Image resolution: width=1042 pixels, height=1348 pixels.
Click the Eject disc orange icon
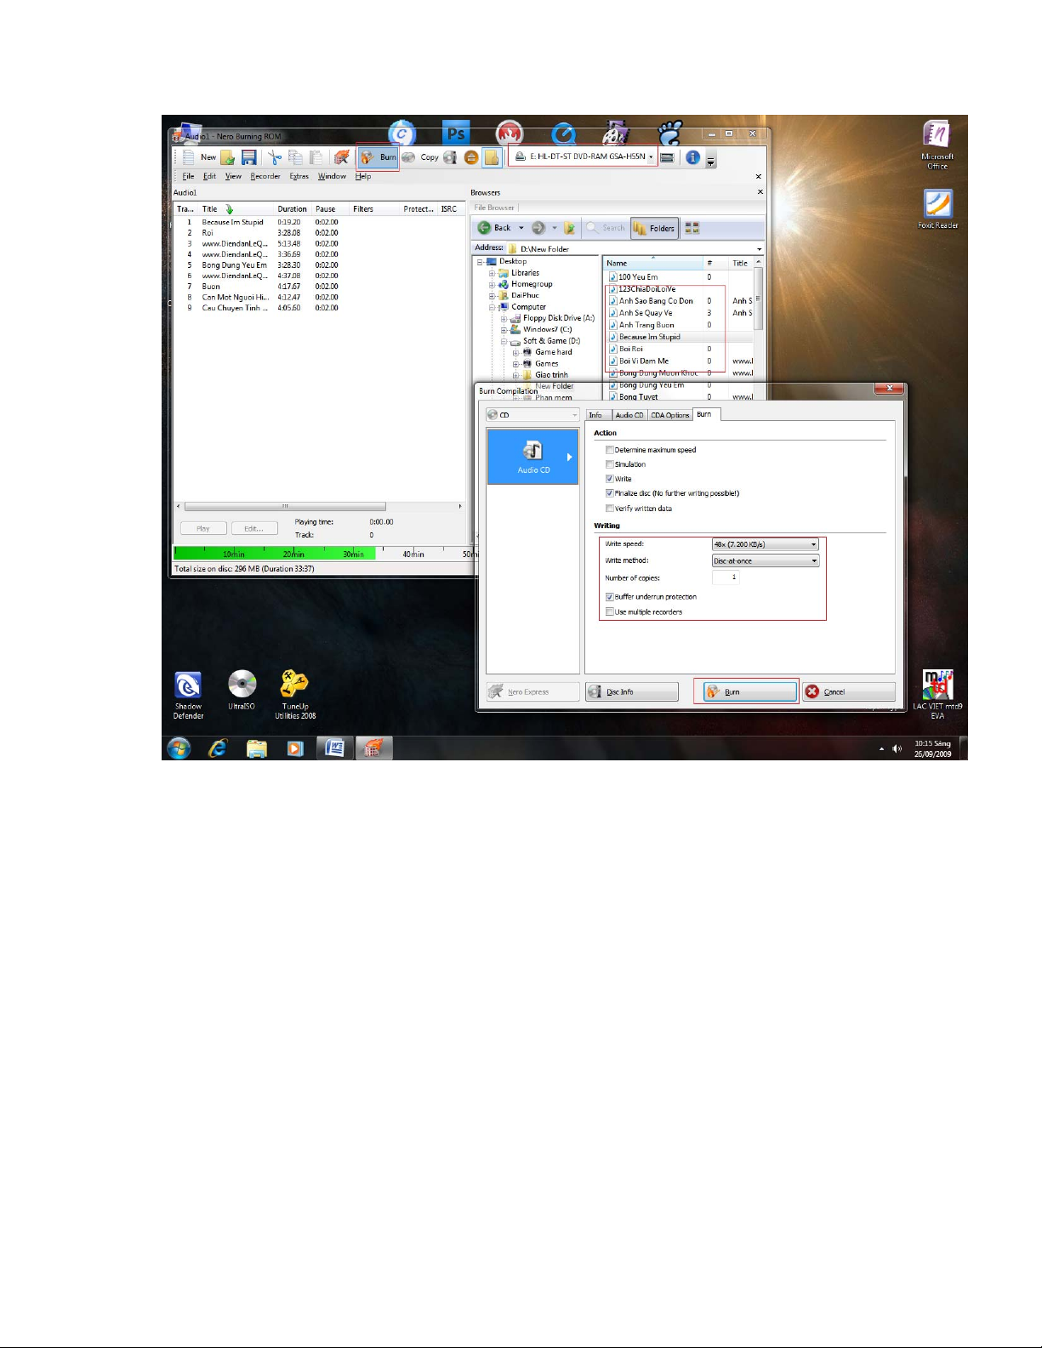pos(470,157)
